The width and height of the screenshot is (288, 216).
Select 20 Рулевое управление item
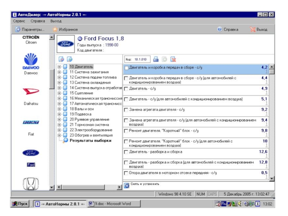pos(89,120)
